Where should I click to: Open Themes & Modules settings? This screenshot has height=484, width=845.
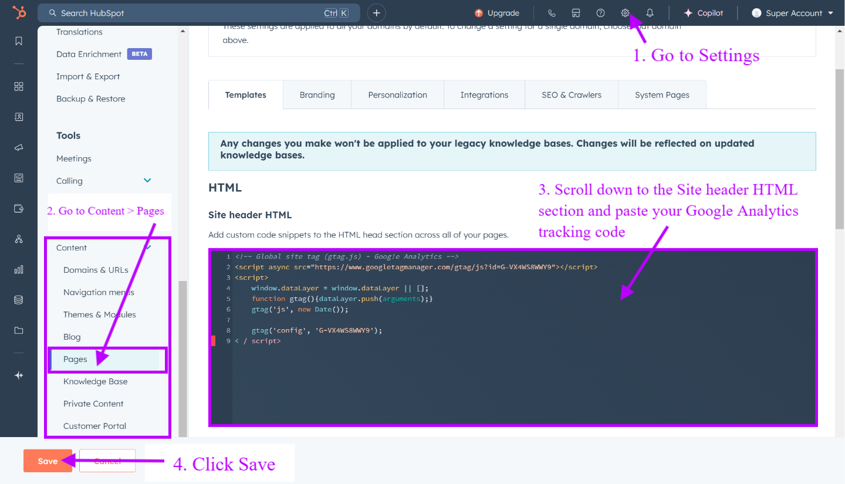100,314
